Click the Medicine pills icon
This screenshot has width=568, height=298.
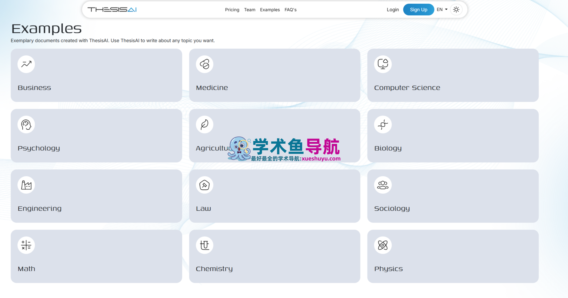click(204, 64)
